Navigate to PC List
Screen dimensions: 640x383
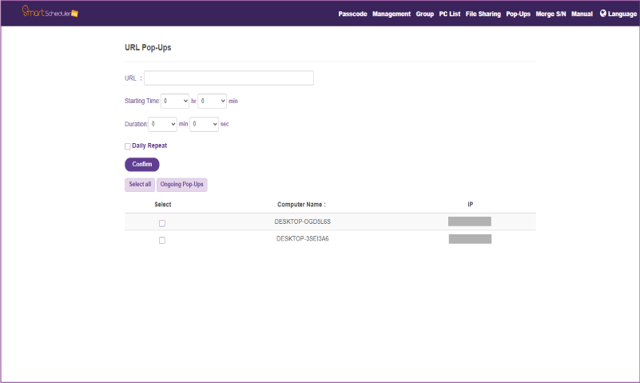pyautogui.click(x=450, y=14)
